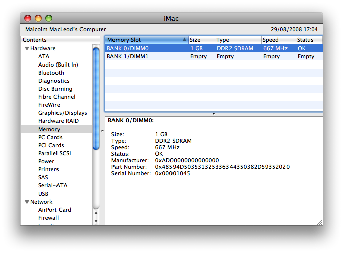This screenshot has width=343, height=253.
Task: Collapse the Network section triangle
Action: (x=27, y=202)
